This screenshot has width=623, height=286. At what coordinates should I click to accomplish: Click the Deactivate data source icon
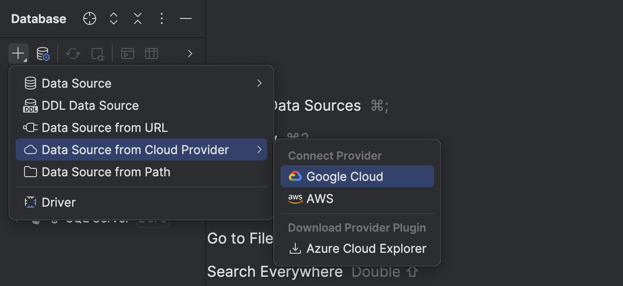[98, 54]
